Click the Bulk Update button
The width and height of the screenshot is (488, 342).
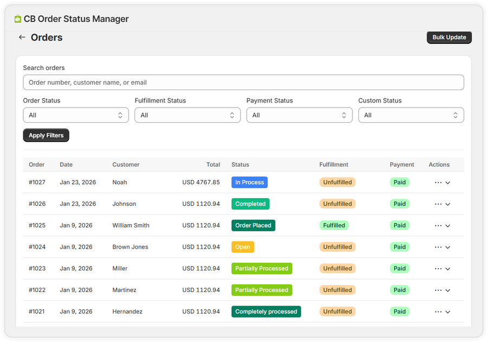pos(449,37)
